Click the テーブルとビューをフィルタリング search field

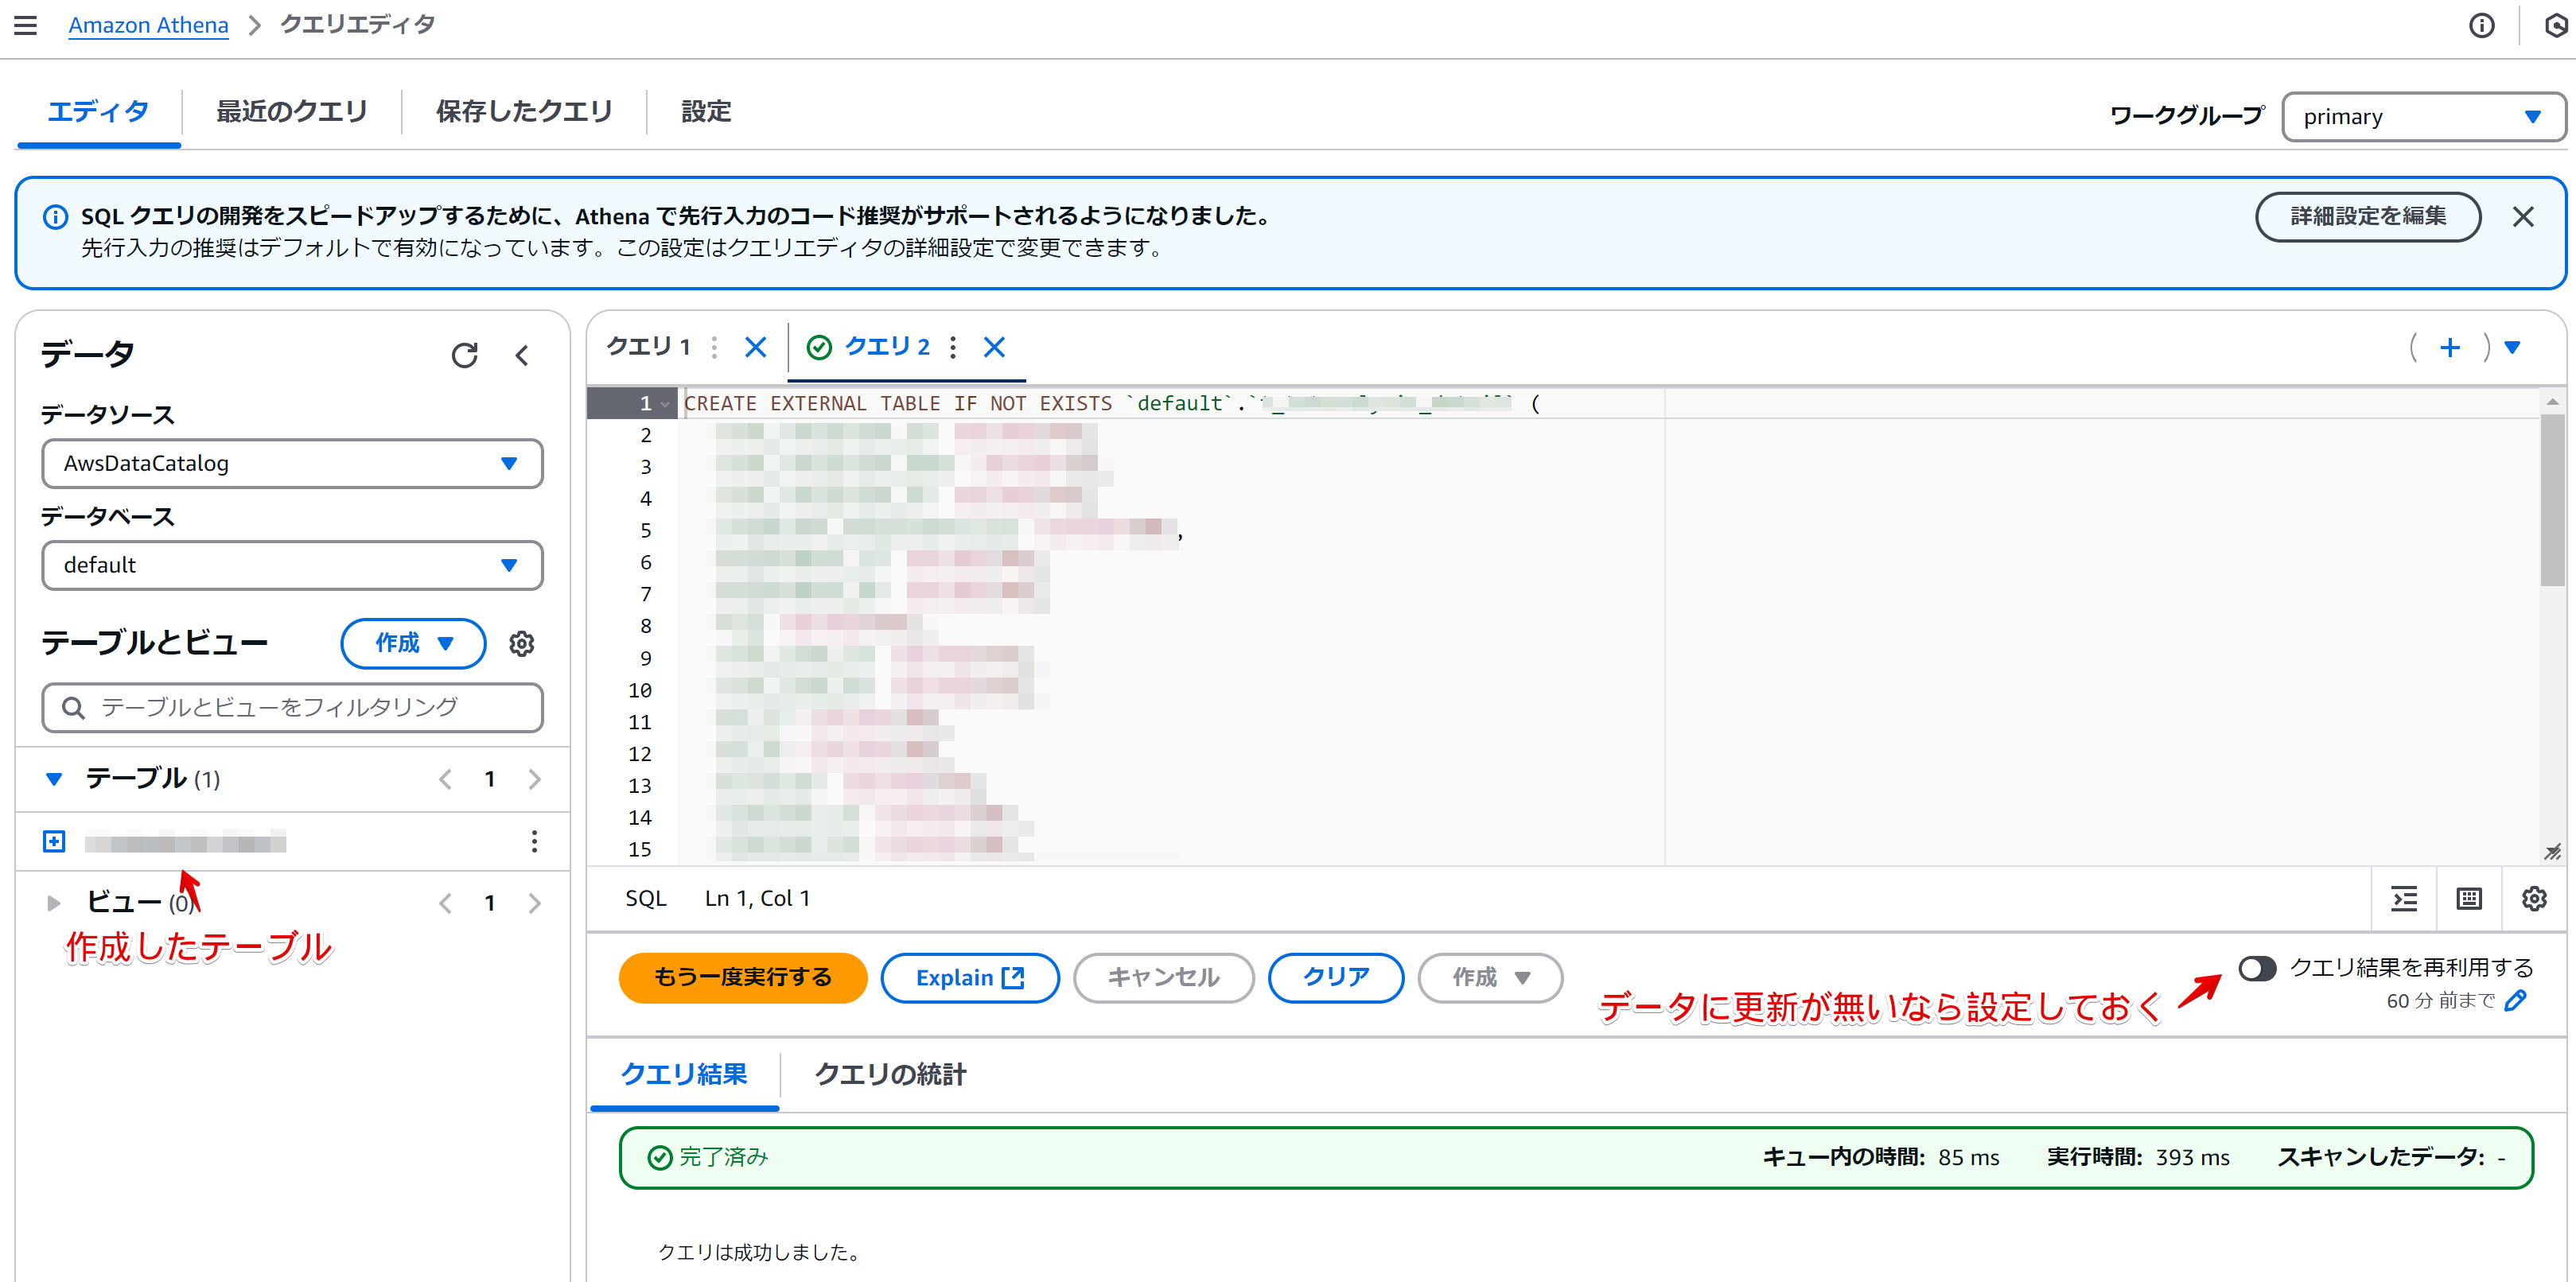pyautogui.click(x=292, y=707)
